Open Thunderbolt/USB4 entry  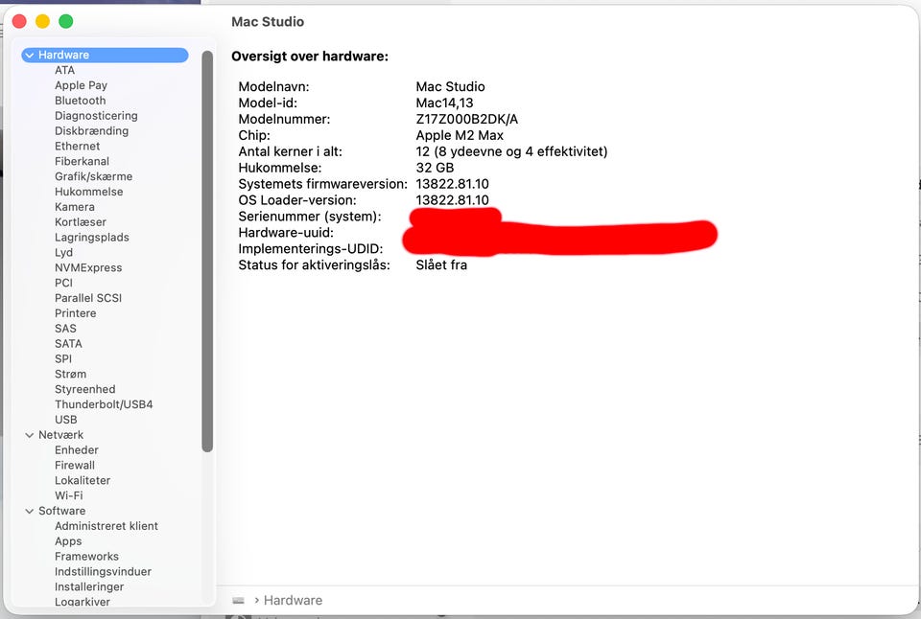pyautogui.click(x=104, y=405)
